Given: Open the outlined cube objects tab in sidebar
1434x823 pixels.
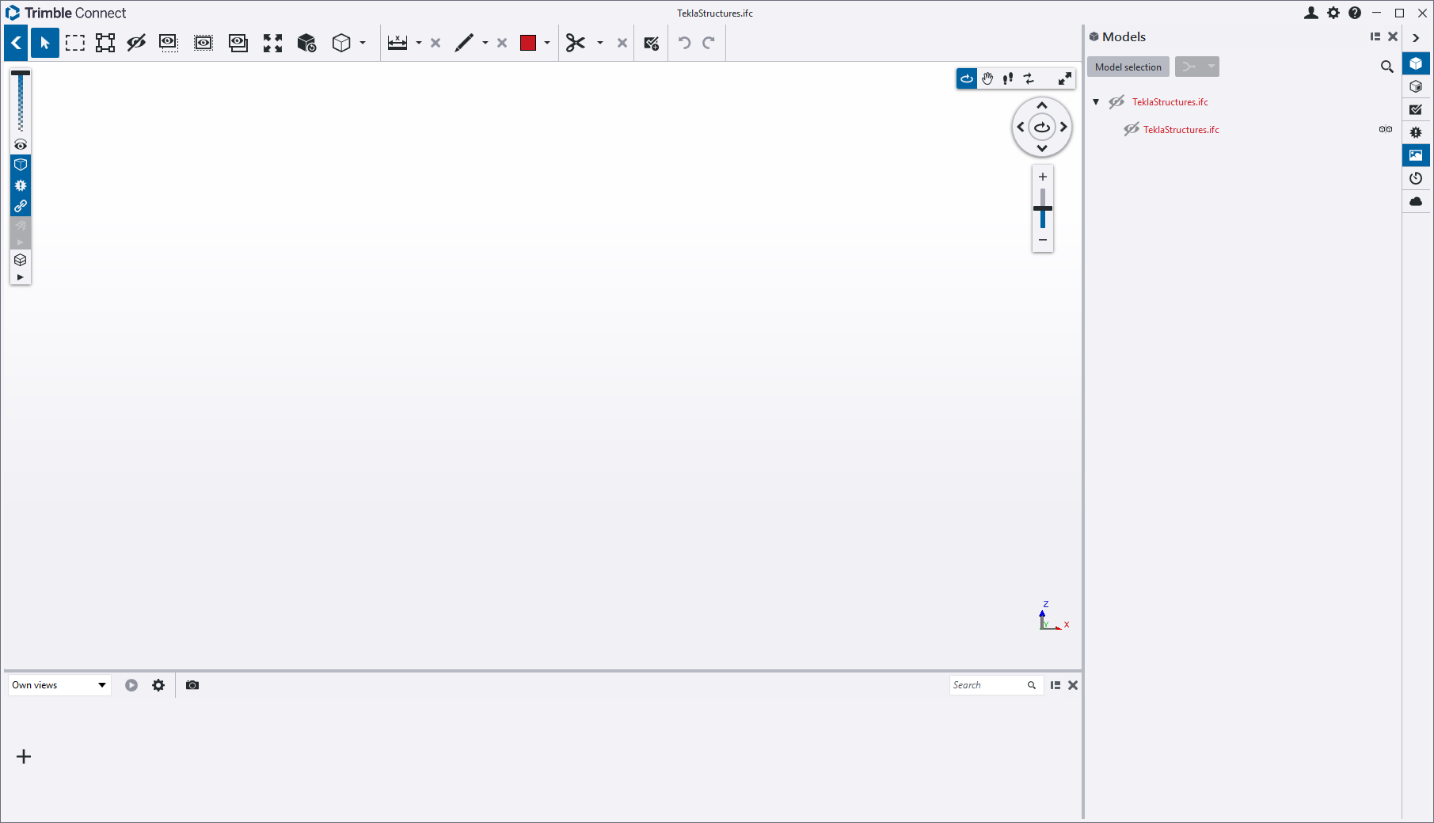Looking at the screenshot, I should tap(1416, 86).
